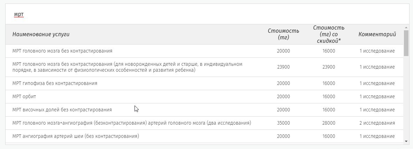Click the '2 исследования' comment cell
Screen dimensions: 413x149
(377, 123)
